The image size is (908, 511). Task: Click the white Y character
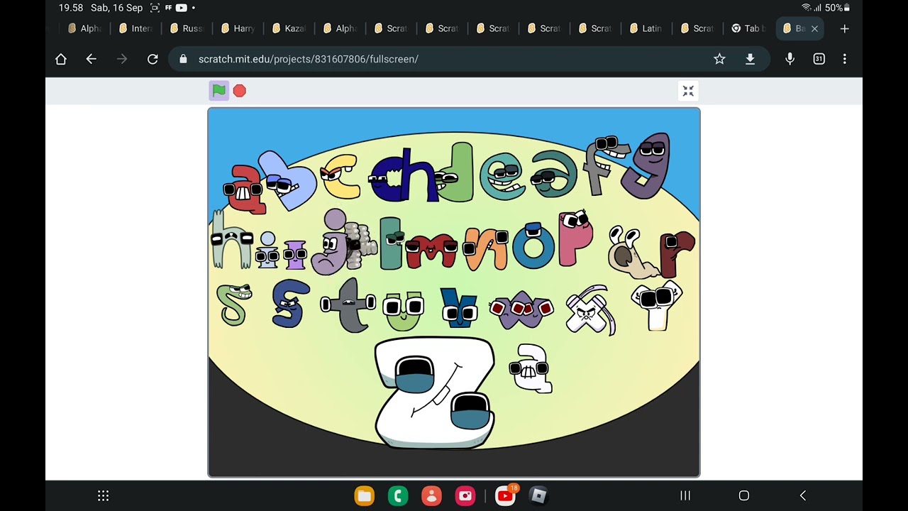[x=657, y=305]
